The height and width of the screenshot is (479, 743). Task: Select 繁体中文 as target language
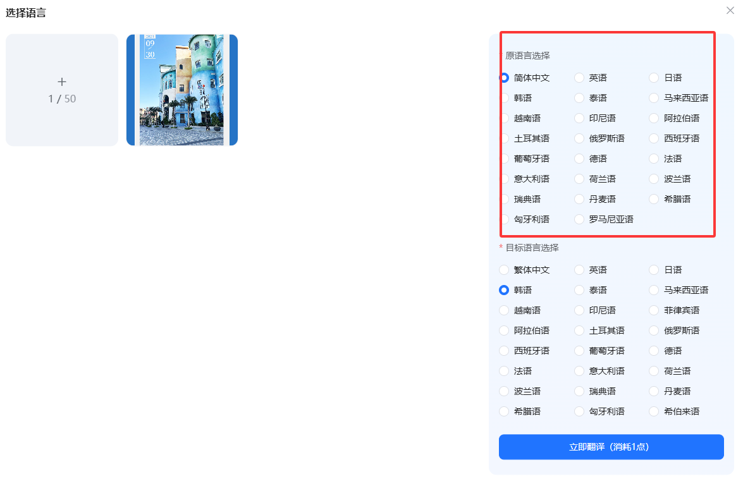(504, 270)
